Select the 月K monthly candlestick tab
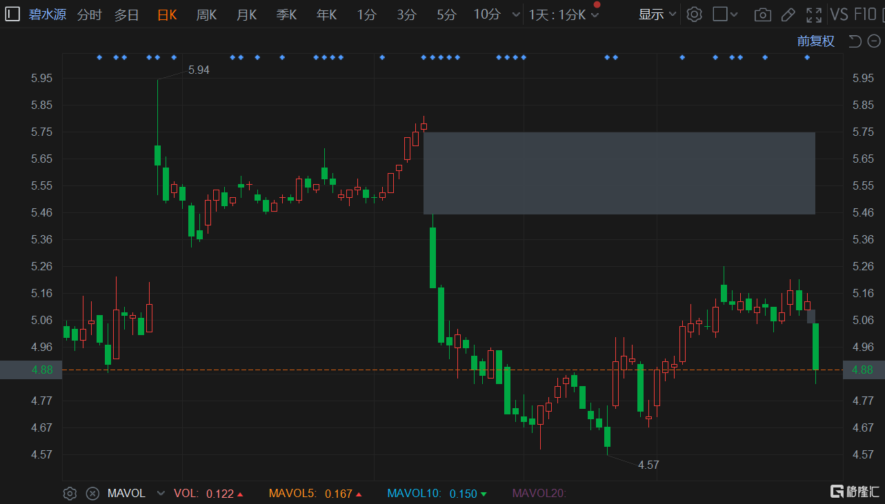 [246, 14]
